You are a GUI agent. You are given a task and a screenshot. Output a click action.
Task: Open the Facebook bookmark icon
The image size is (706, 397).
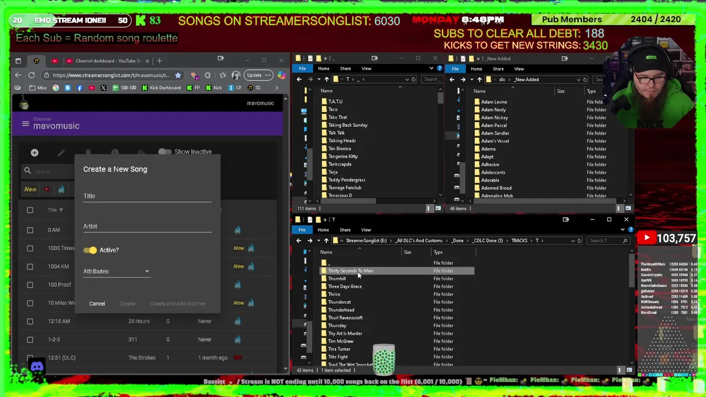(x=79, y=88)
